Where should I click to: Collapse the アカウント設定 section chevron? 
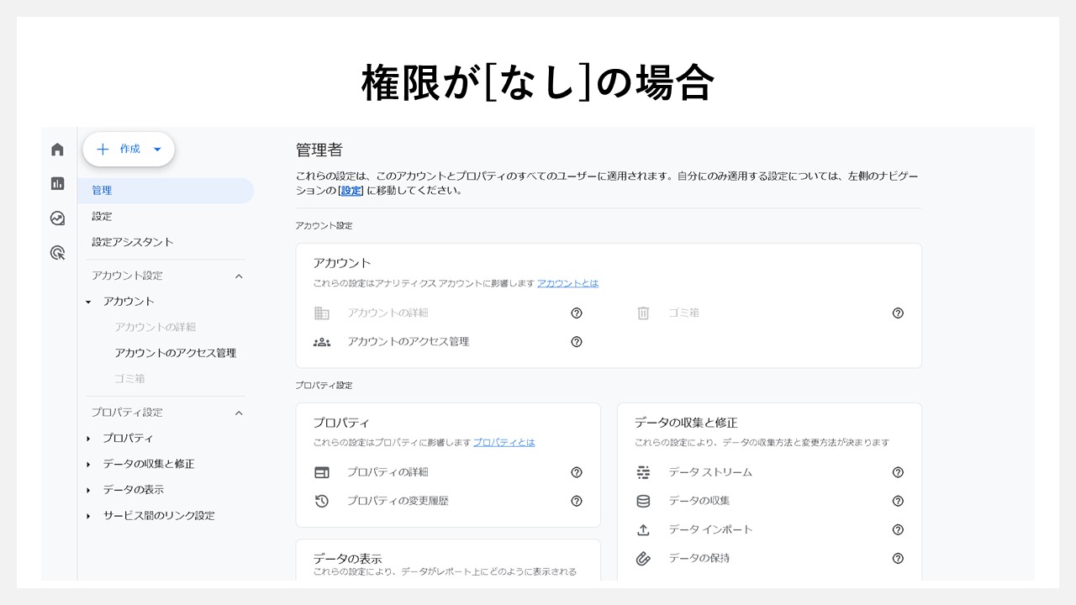(x=238, y=275)
